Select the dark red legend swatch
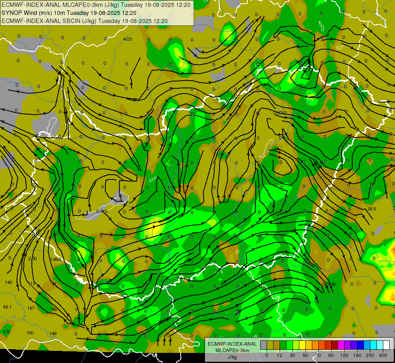 pyautogui.click(x=335, y=345)
